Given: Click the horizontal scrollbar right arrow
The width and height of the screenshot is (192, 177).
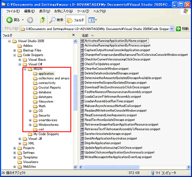Looking at the screenshot, I should tap(188, 167).
